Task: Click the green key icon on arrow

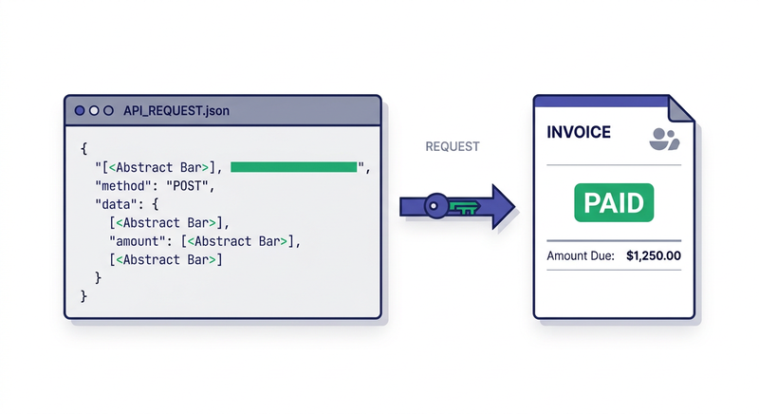Action: click(465, 207)
